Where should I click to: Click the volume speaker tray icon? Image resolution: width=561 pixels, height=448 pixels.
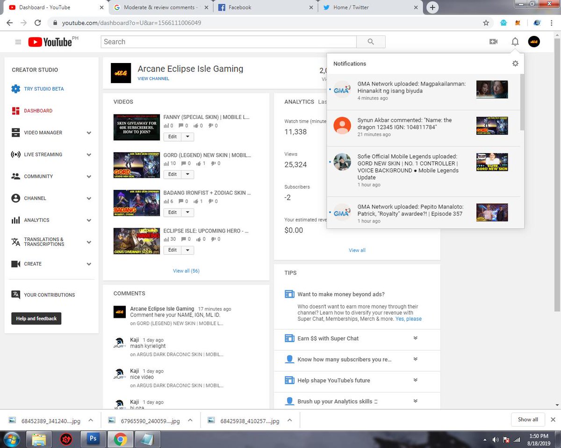[x=495, y=440]
